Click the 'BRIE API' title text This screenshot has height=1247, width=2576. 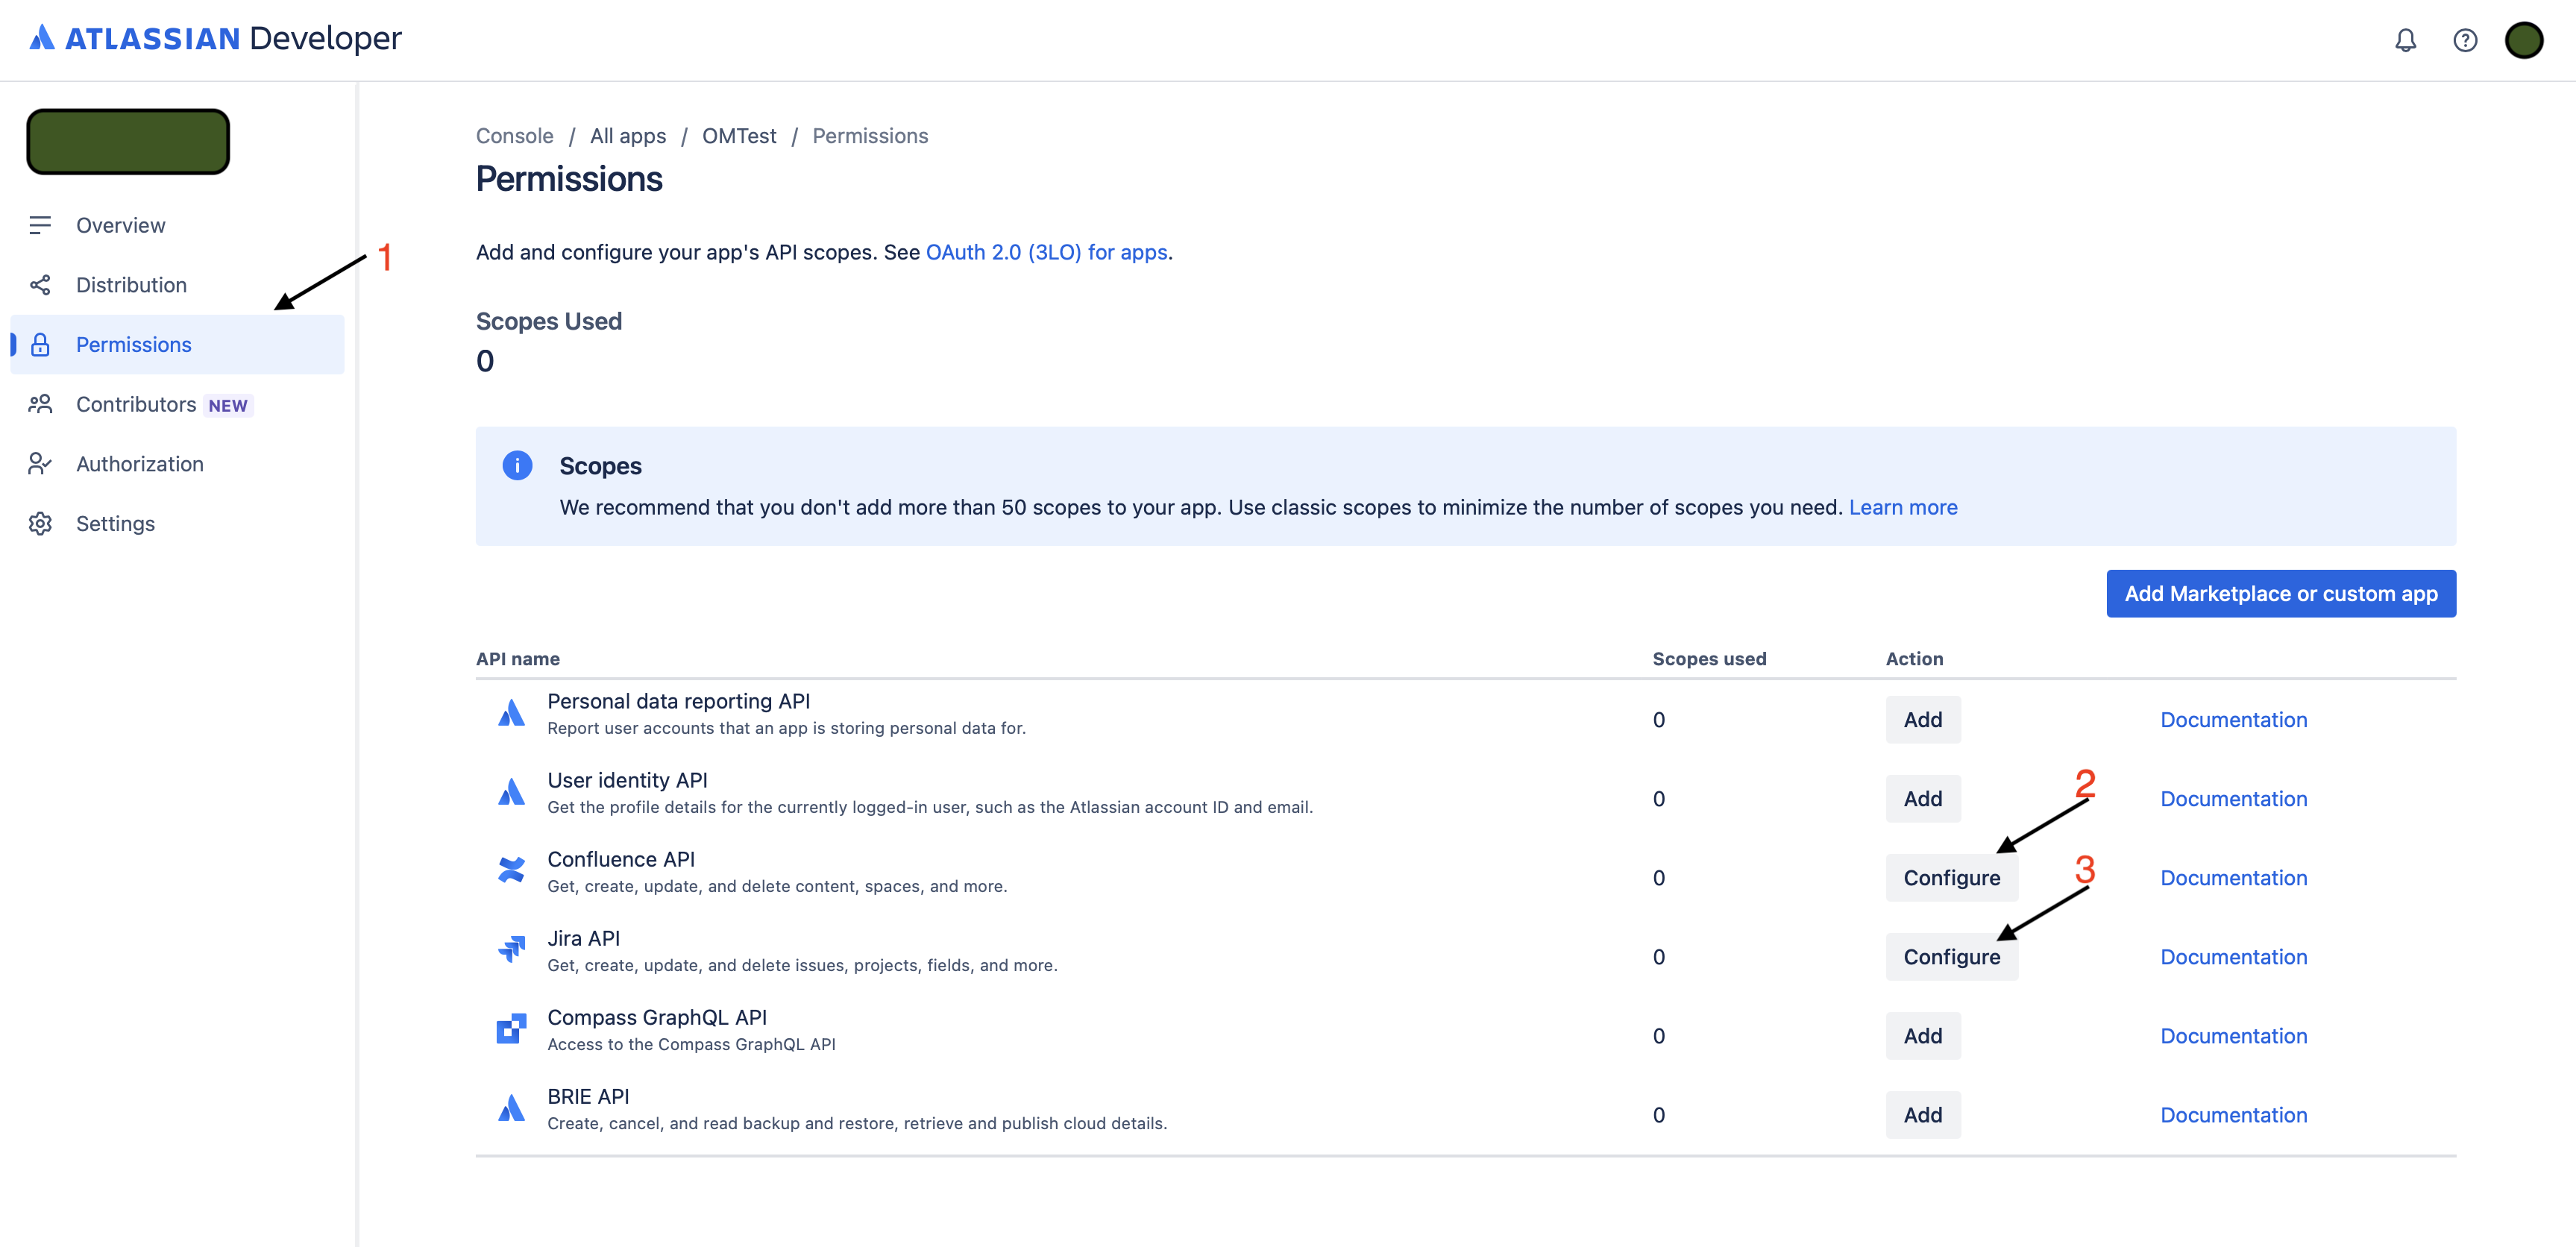pos(588,1096)
